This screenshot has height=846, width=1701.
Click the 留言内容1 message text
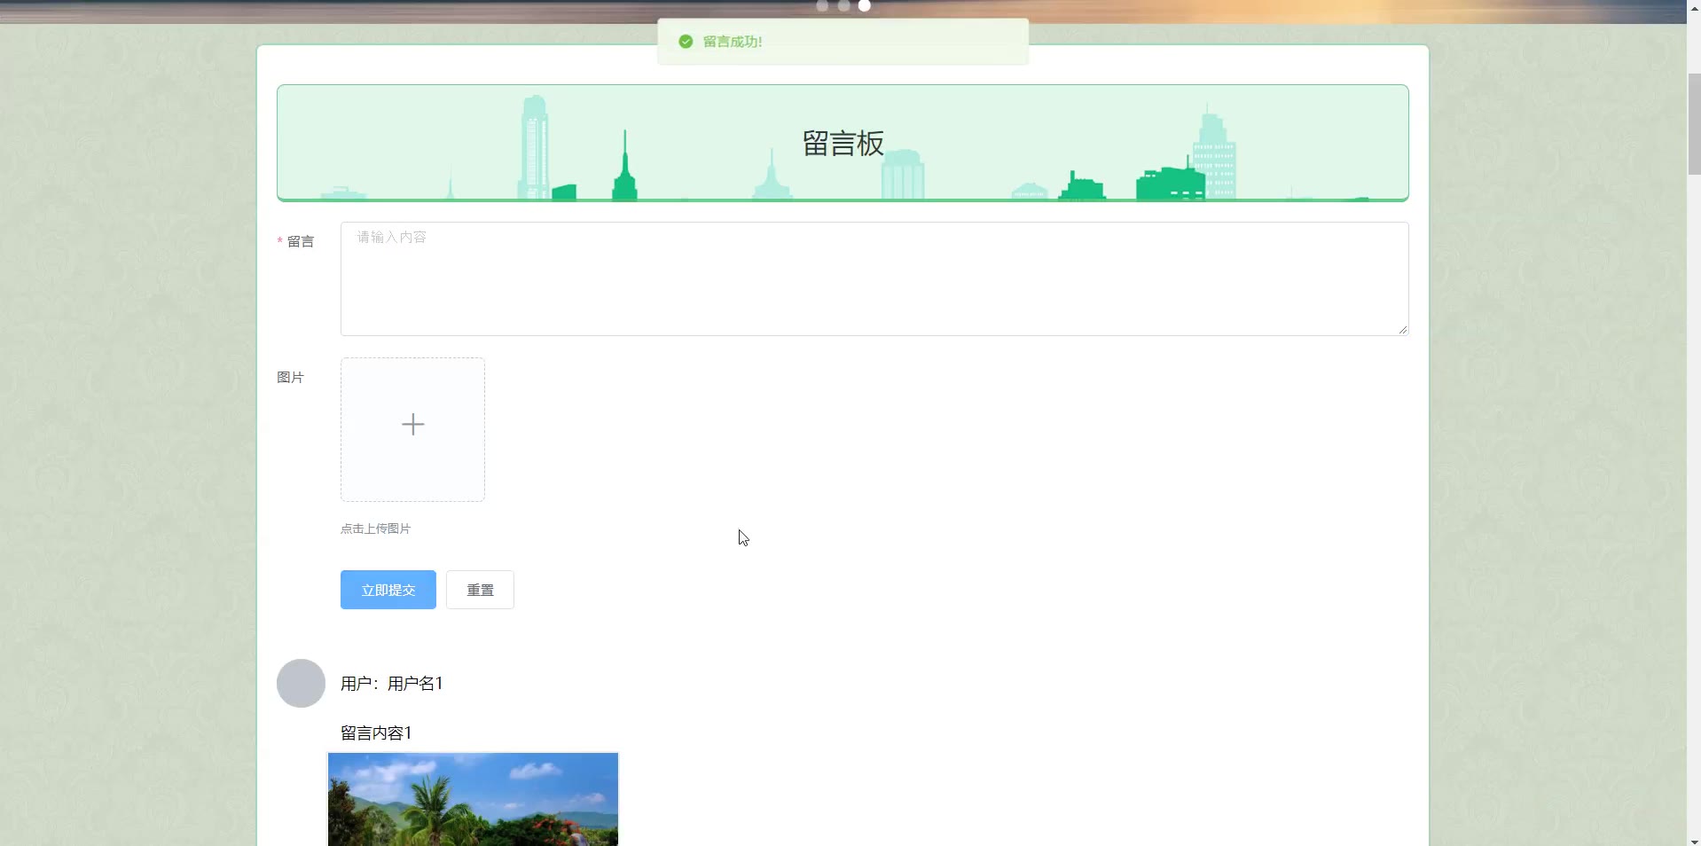376,733
